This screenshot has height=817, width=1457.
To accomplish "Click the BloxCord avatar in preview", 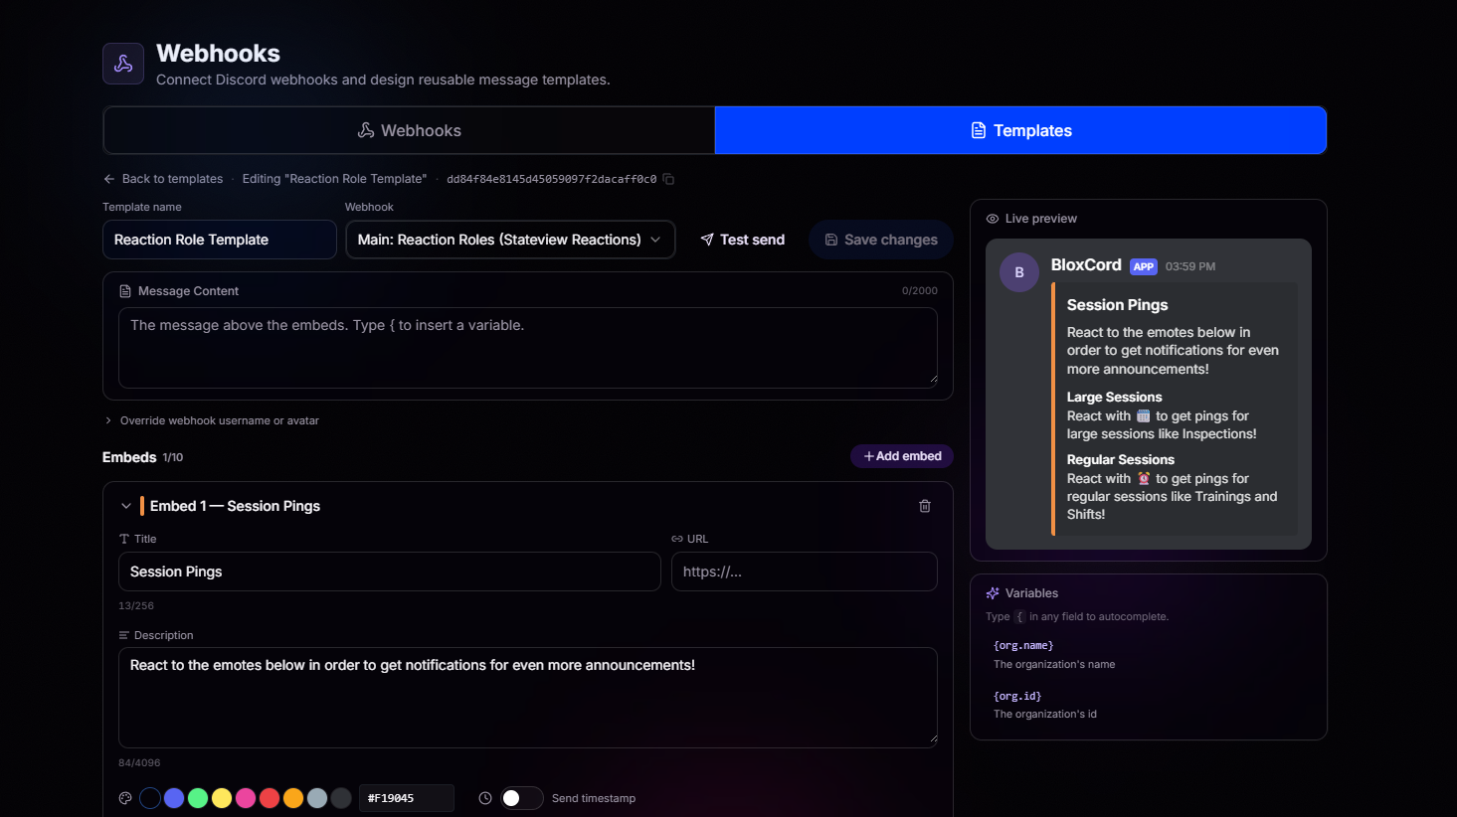I will pos(1019,272).
